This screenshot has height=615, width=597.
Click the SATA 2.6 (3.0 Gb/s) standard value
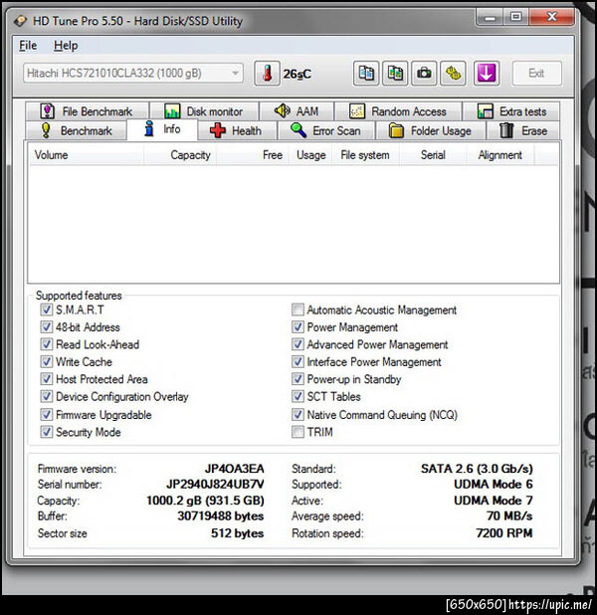[x=477, y=469]
